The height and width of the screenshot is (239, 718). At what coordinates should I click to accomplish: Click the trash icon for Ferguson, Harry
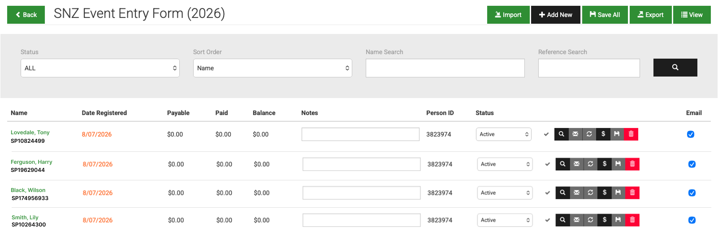(x=632, y=164)
